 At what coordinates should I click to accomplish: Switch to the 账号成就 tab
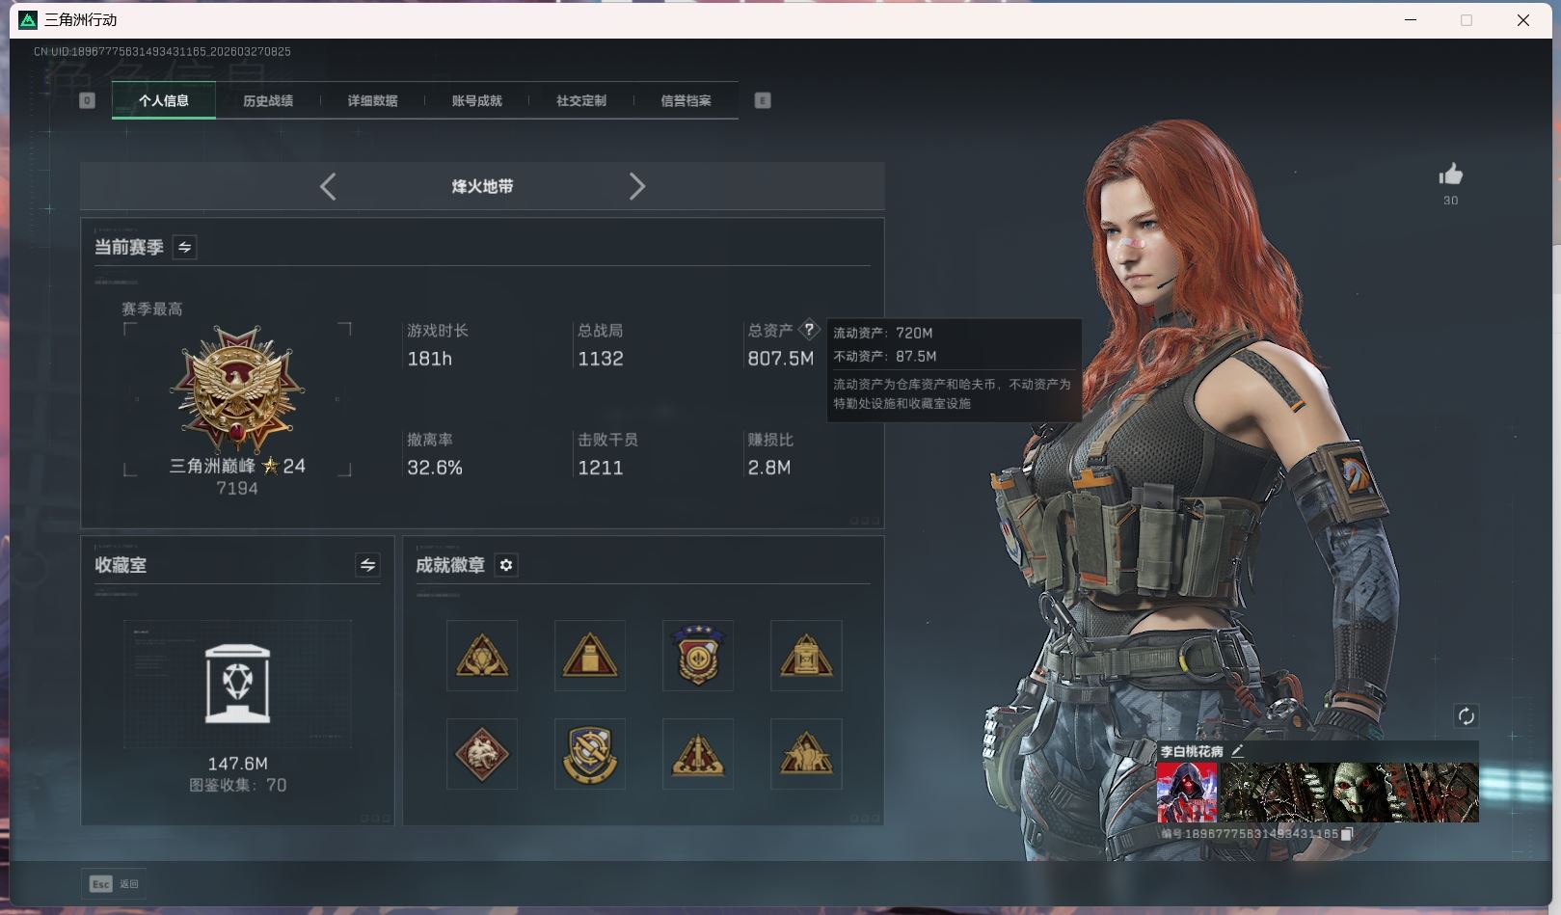point(476,100)
